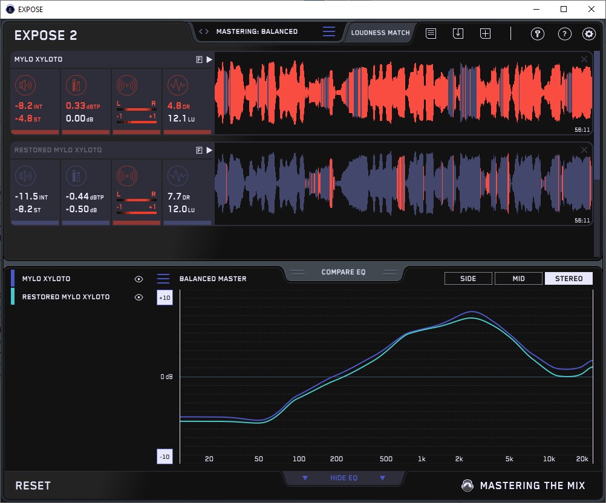Click the dynamic range waveform icon for Mylo Xyloto
Viewport: 606px width, 503px height.
(x=177, y=85)
